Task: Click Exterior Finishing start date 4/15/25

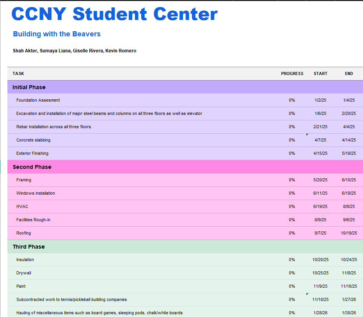Action: tap(320, 153)
